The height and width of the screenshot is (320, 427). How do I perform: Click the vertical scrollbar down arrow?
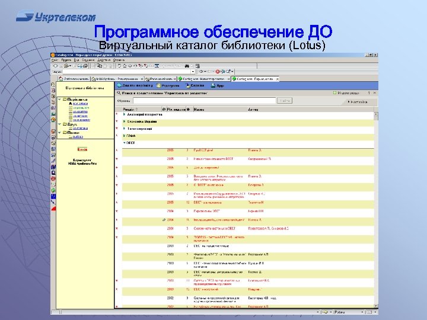pyautogui.click(x=376, y=306)
